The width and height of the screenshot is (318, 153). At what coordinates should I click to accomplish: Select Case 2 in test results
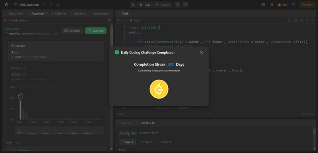point(146,142)
